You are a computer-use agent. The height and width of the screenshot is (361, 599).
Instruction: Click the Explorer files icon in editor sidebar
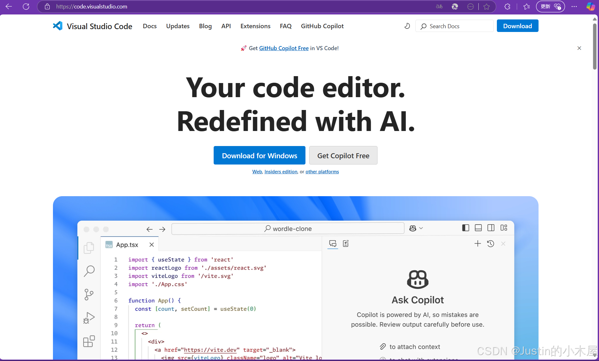(89, 248)
